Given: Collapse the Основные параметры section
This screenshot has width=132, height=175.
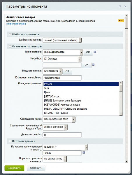Looking at the screenshot, I should click(x=10, y=46).
